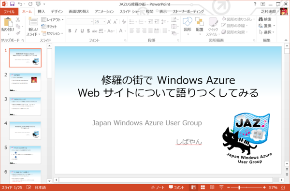Viewport: 290px width, 191px height.
Task: Click the 日本語 language indicator
Action: pyautogui.click(x=40, y=188)
